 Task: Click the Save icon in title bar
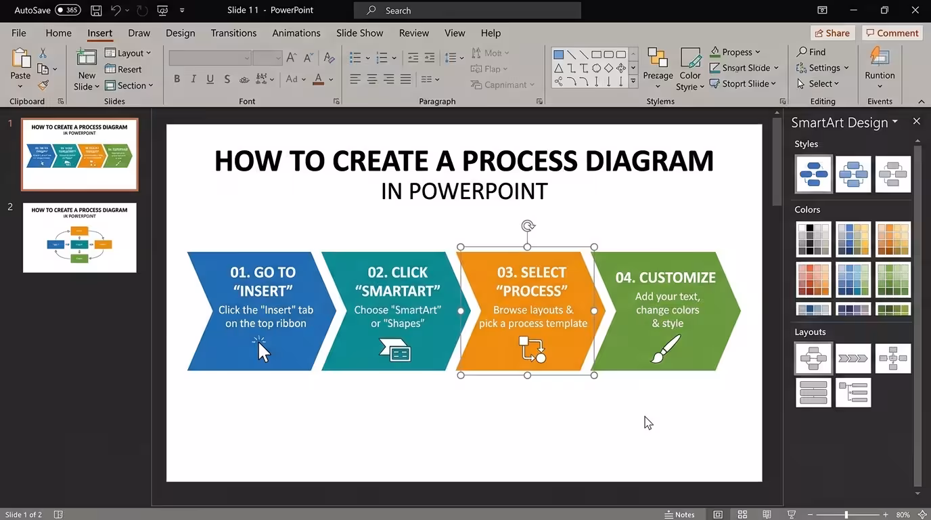(x=96, y=10)
